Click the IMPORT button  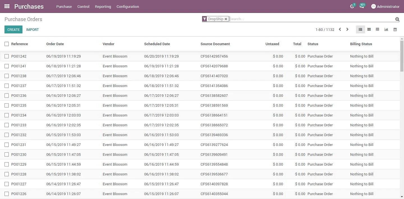(32, 29)
